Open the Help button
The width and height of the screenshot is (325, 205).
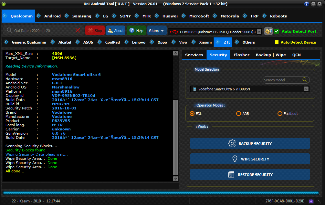click(136, 31)
